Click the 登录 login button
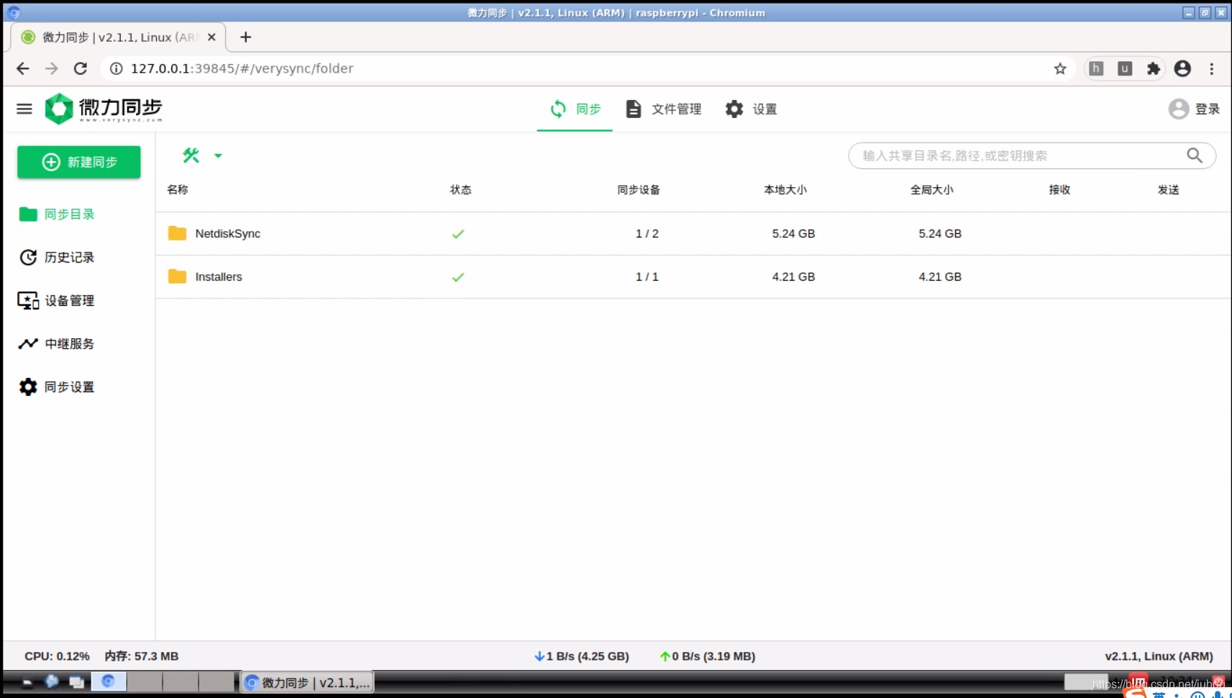This screenshot has height=698, width=1232. [x=1194, y=109]
